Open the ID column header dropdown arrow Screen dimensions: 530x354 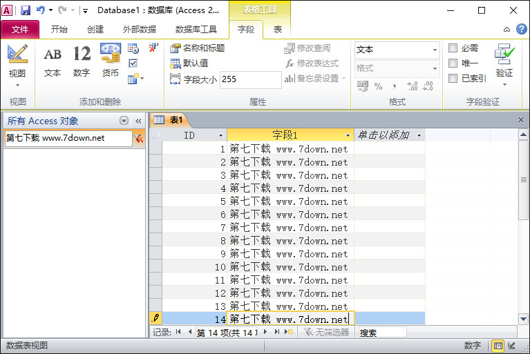click(220, 135)
